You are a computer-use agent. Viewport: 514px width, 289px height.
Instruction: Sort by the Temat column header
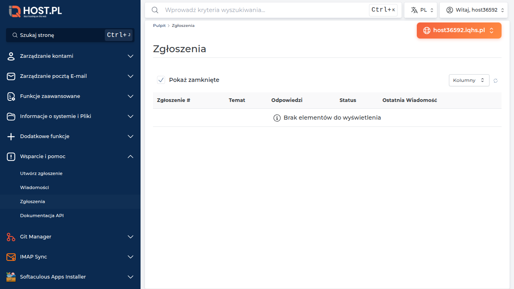pos(237,100)
